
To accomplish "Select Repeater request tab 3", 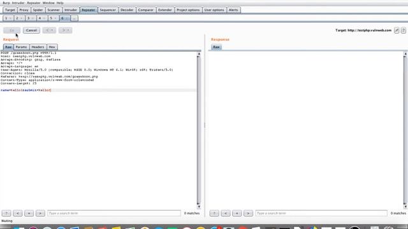I will click(x=28, y=18).
